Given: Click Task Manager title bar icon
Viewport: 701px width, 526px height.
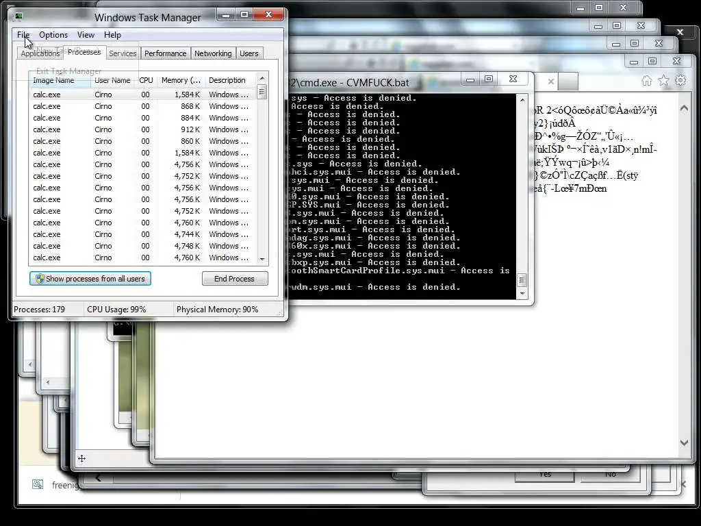Looking at the screenshot, I should coord(18,16).
